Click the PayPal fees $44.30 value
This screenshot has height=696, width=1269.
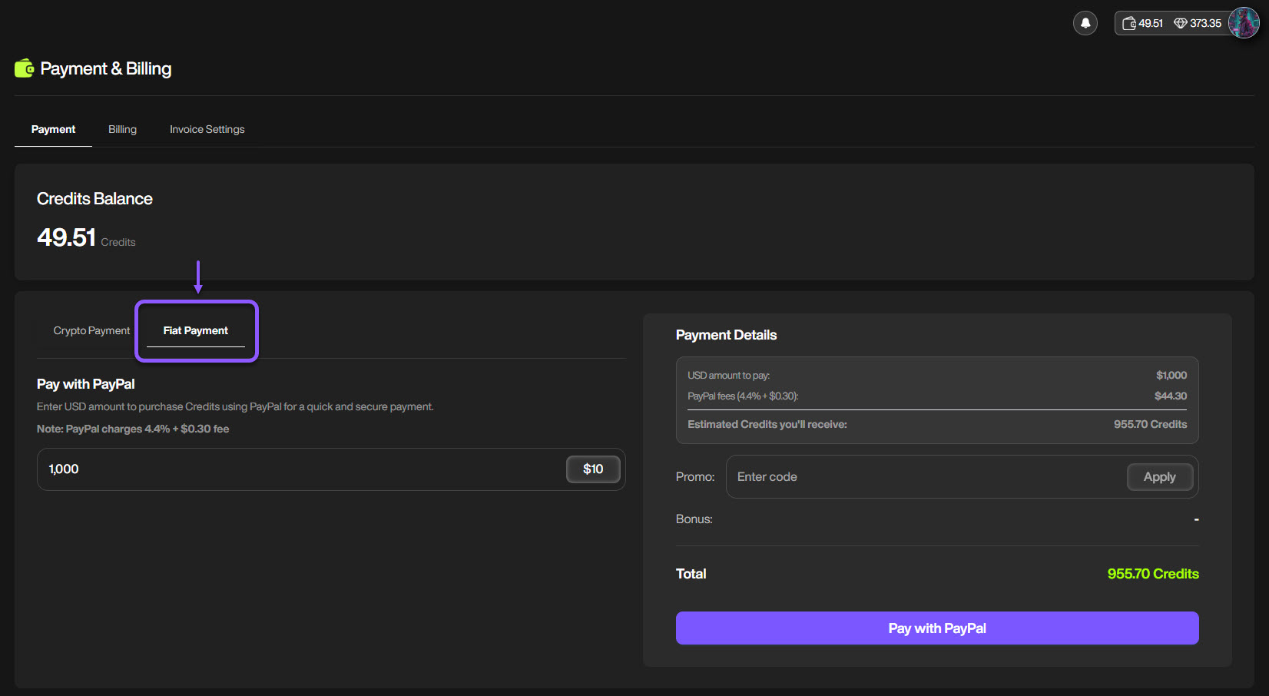pos(1170,396)
